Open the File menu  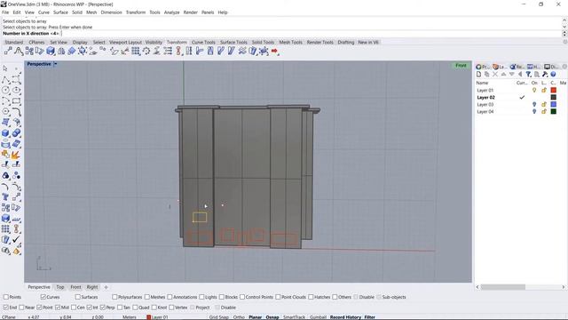click(x=5, y=12)
